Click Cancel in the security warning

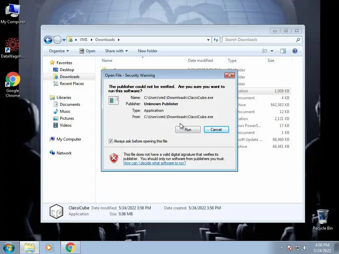click(216, 130)
